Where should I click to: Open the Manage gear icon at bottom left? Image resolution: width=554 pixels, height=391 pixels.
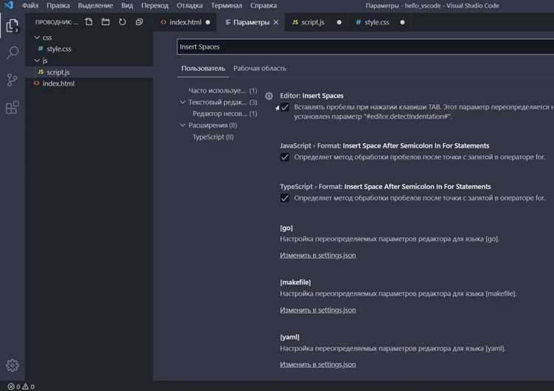12,365
